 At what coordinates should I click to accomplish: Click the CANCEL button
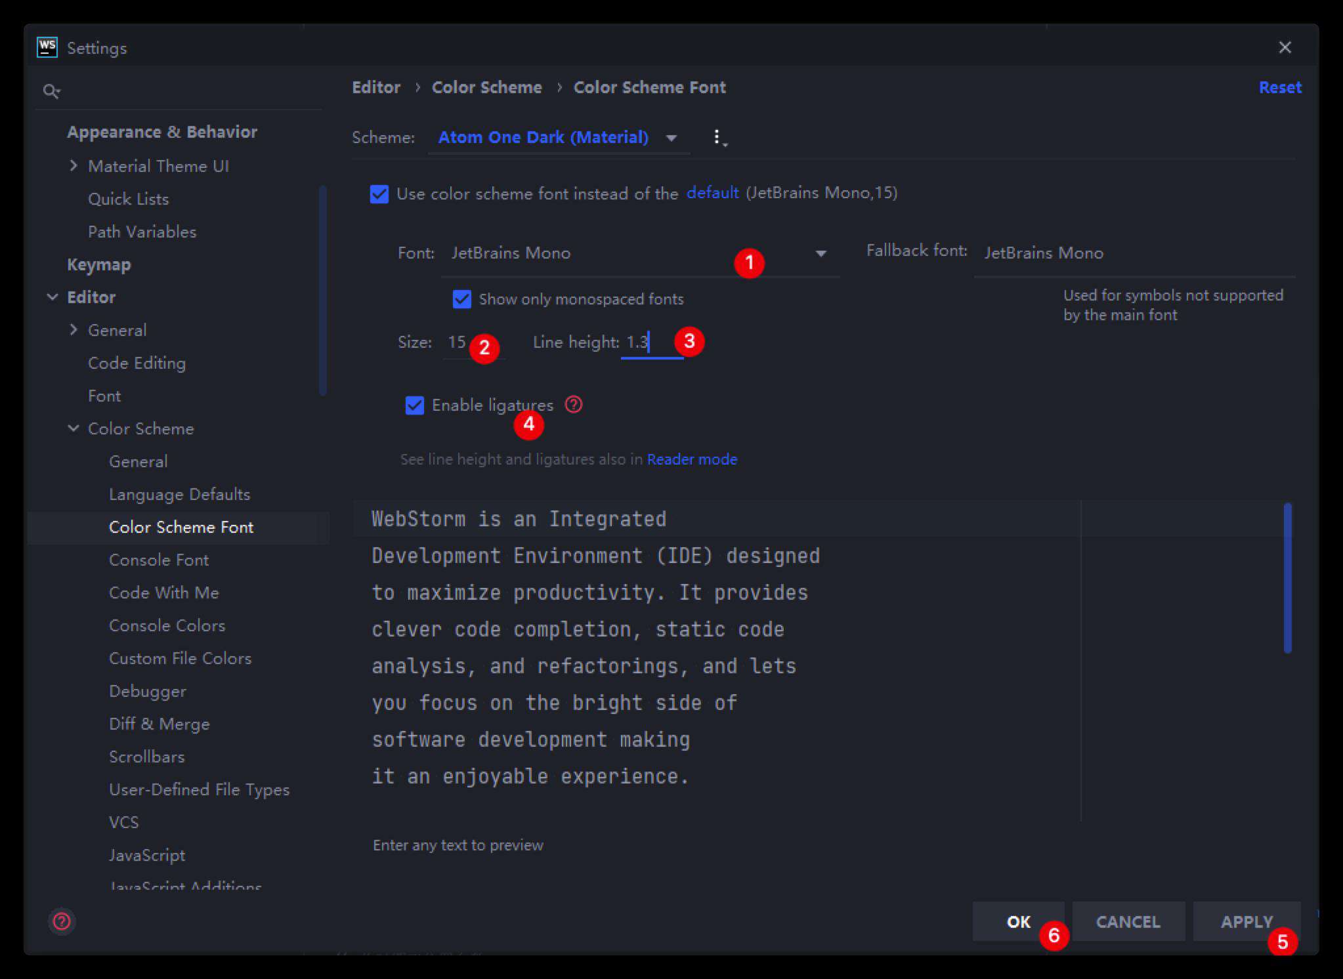click(1128, 922)
